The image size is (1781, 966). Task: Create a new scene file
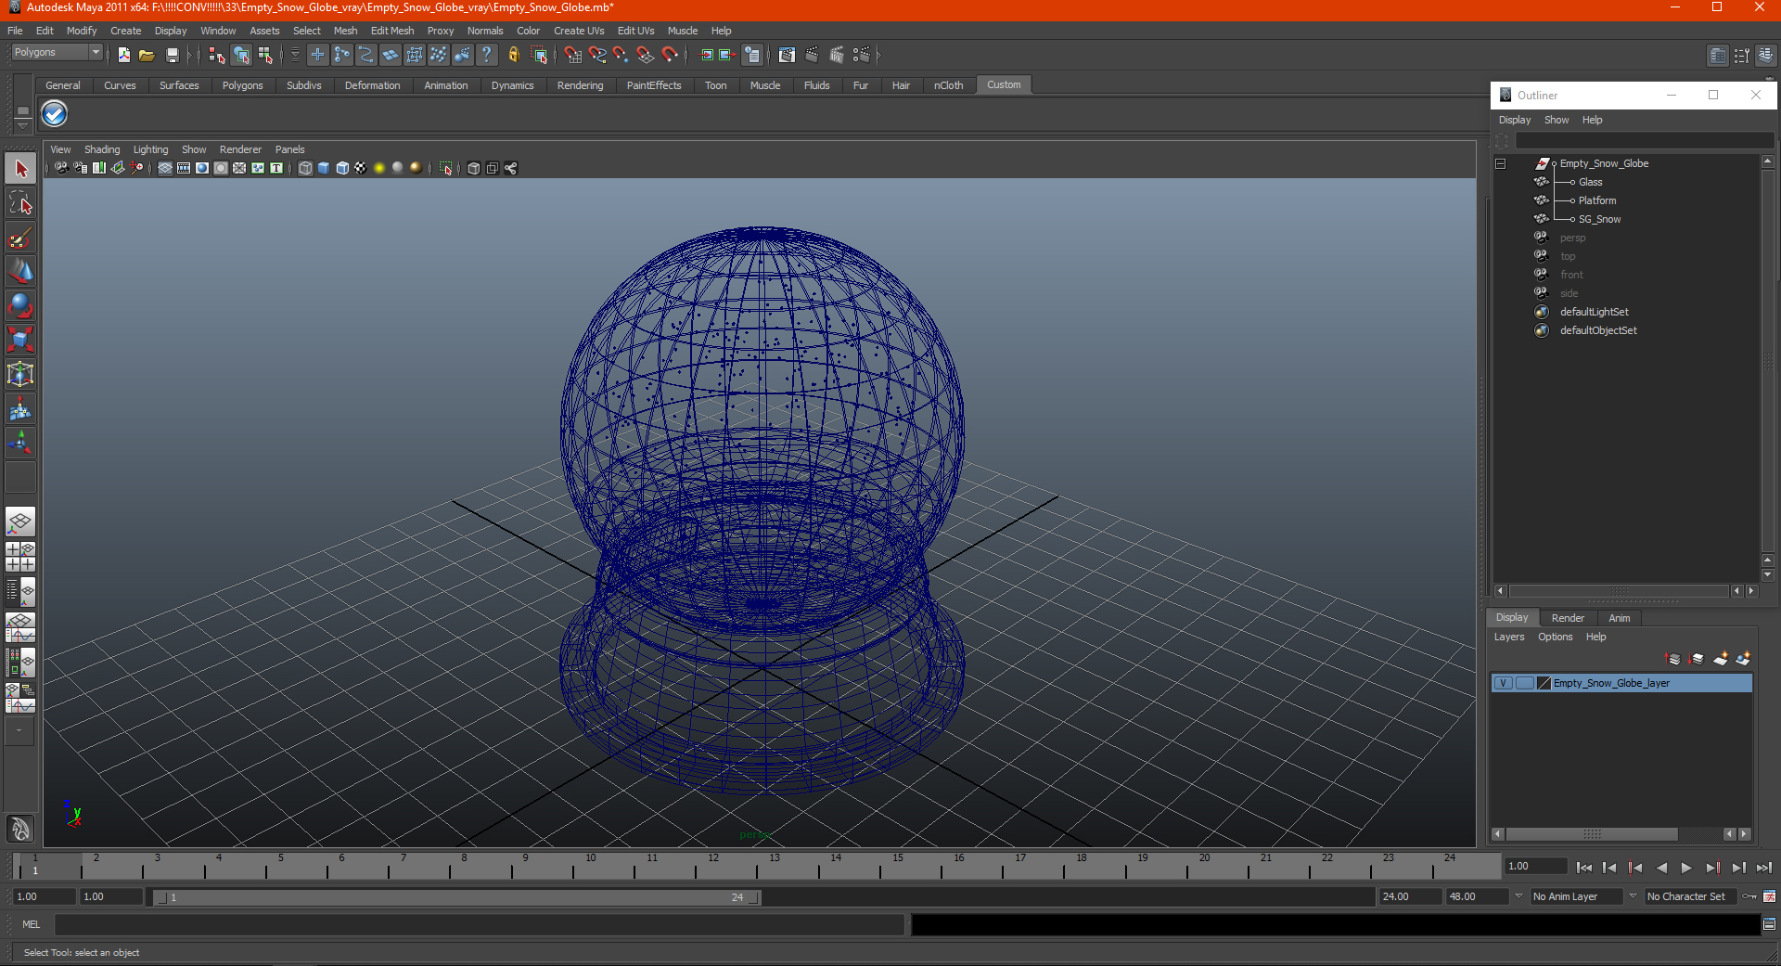coord(123,56)
